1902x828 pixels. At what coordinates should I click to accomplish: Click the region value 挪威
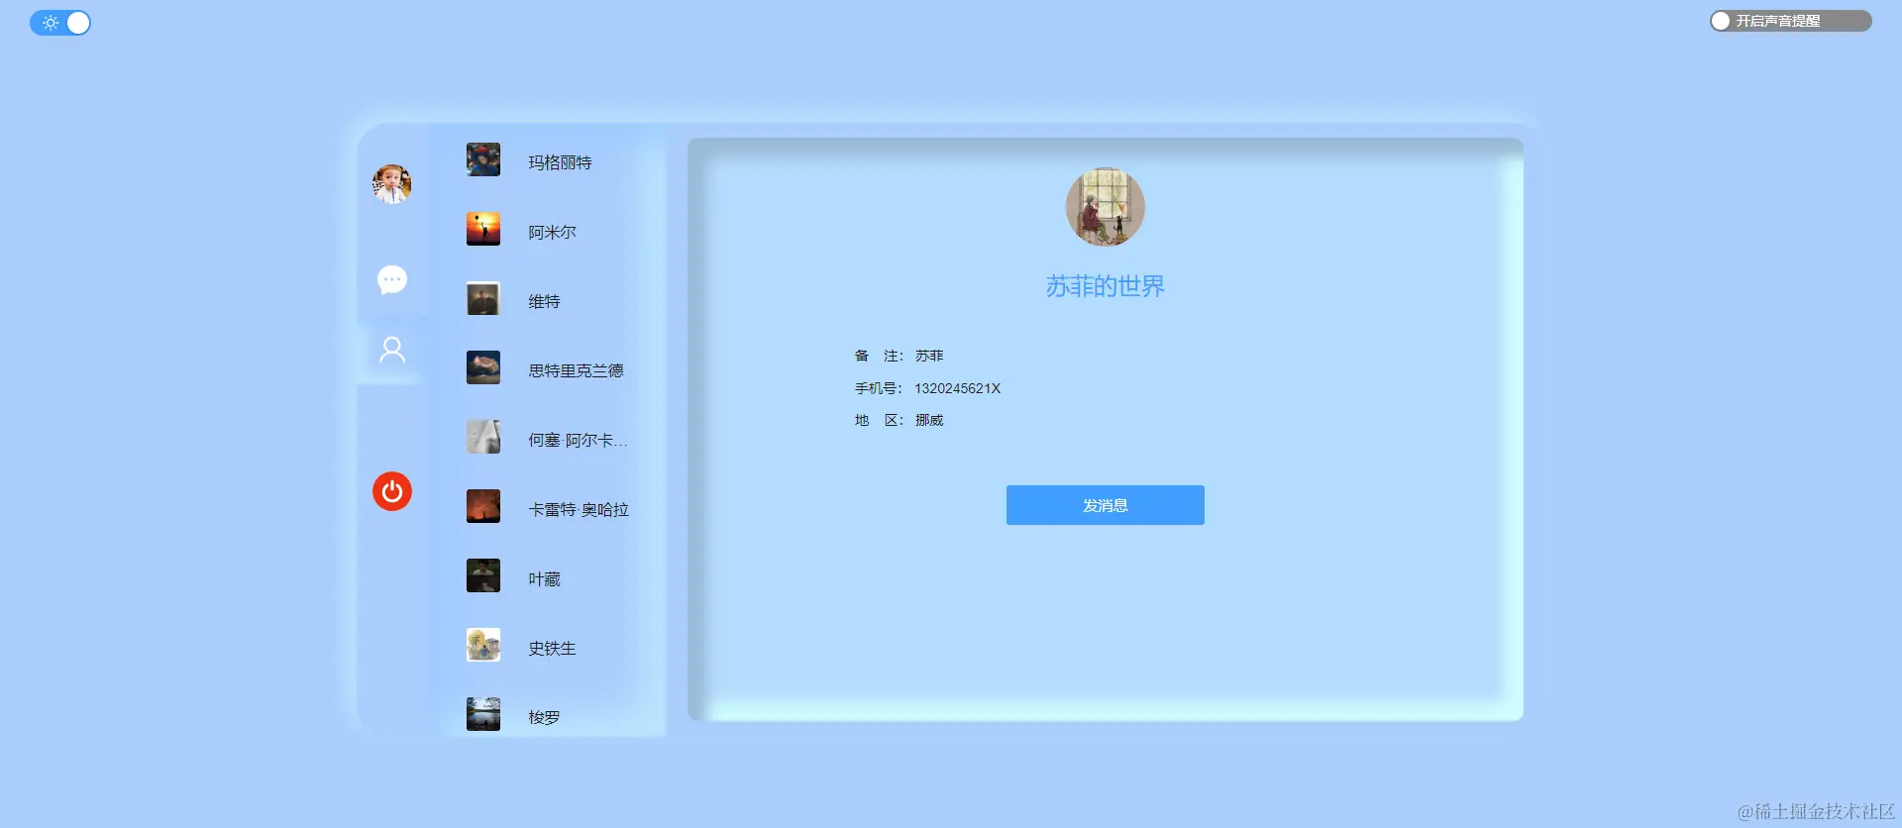click(x=929, y=420)
